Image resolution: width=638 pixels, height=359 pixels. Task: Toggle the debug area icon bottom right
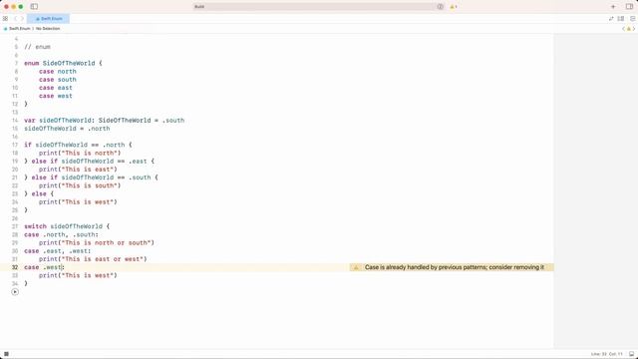pyautogui.click(x=631, y=354)
